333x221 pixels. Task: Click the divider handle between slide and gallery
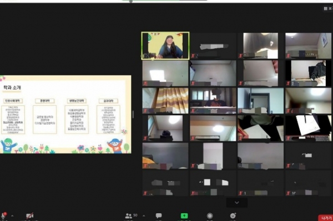click(x=133, y=115)
